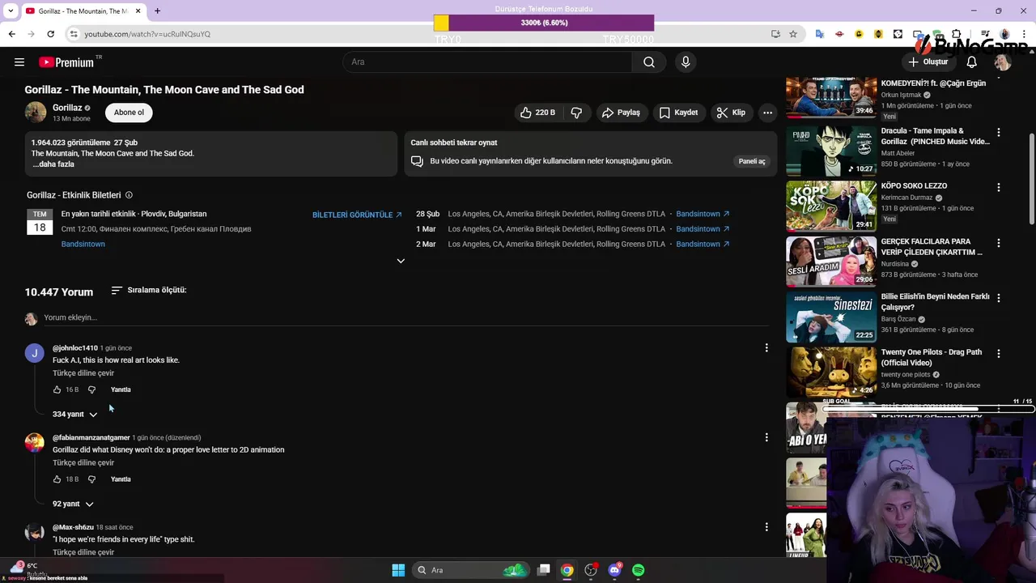1036x583 pixels.
Task: Open more actions menu next to Klip
Action: pyautogui.click(x=767, y=113)
